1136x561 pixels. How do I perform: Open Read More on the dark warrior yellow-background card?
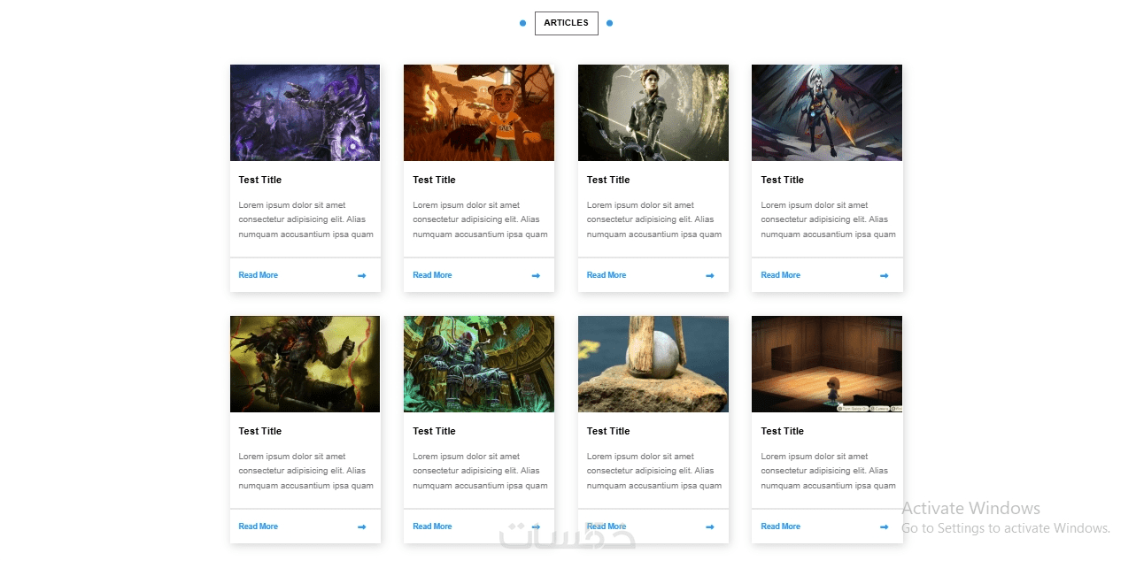(259, 526)
